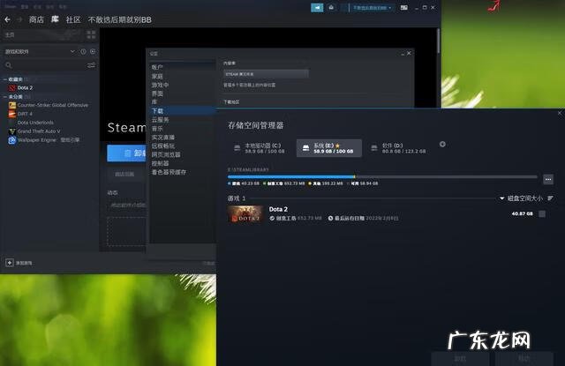Open the notifications inbox icon in Steam header

[331, 8]
